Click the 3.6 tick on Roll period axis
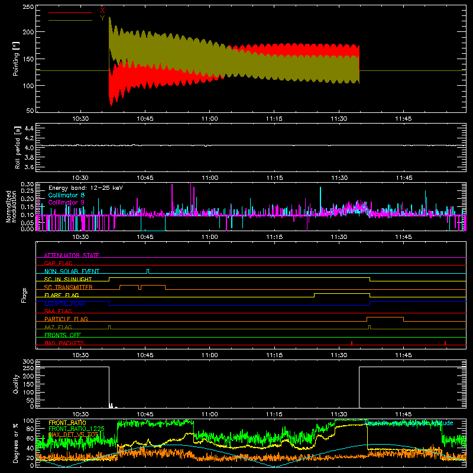The height and width of the screenshot is (473, 473). 29,167
